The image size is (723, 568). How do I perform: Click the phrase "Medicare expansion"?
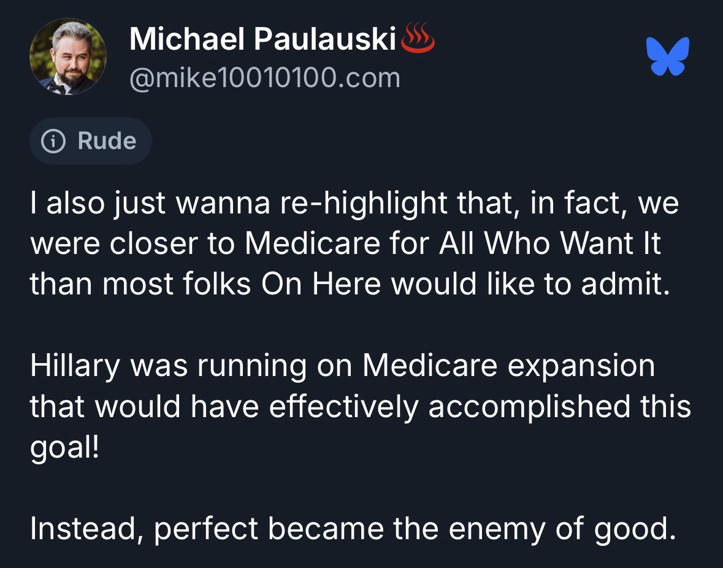click(509, 366)
